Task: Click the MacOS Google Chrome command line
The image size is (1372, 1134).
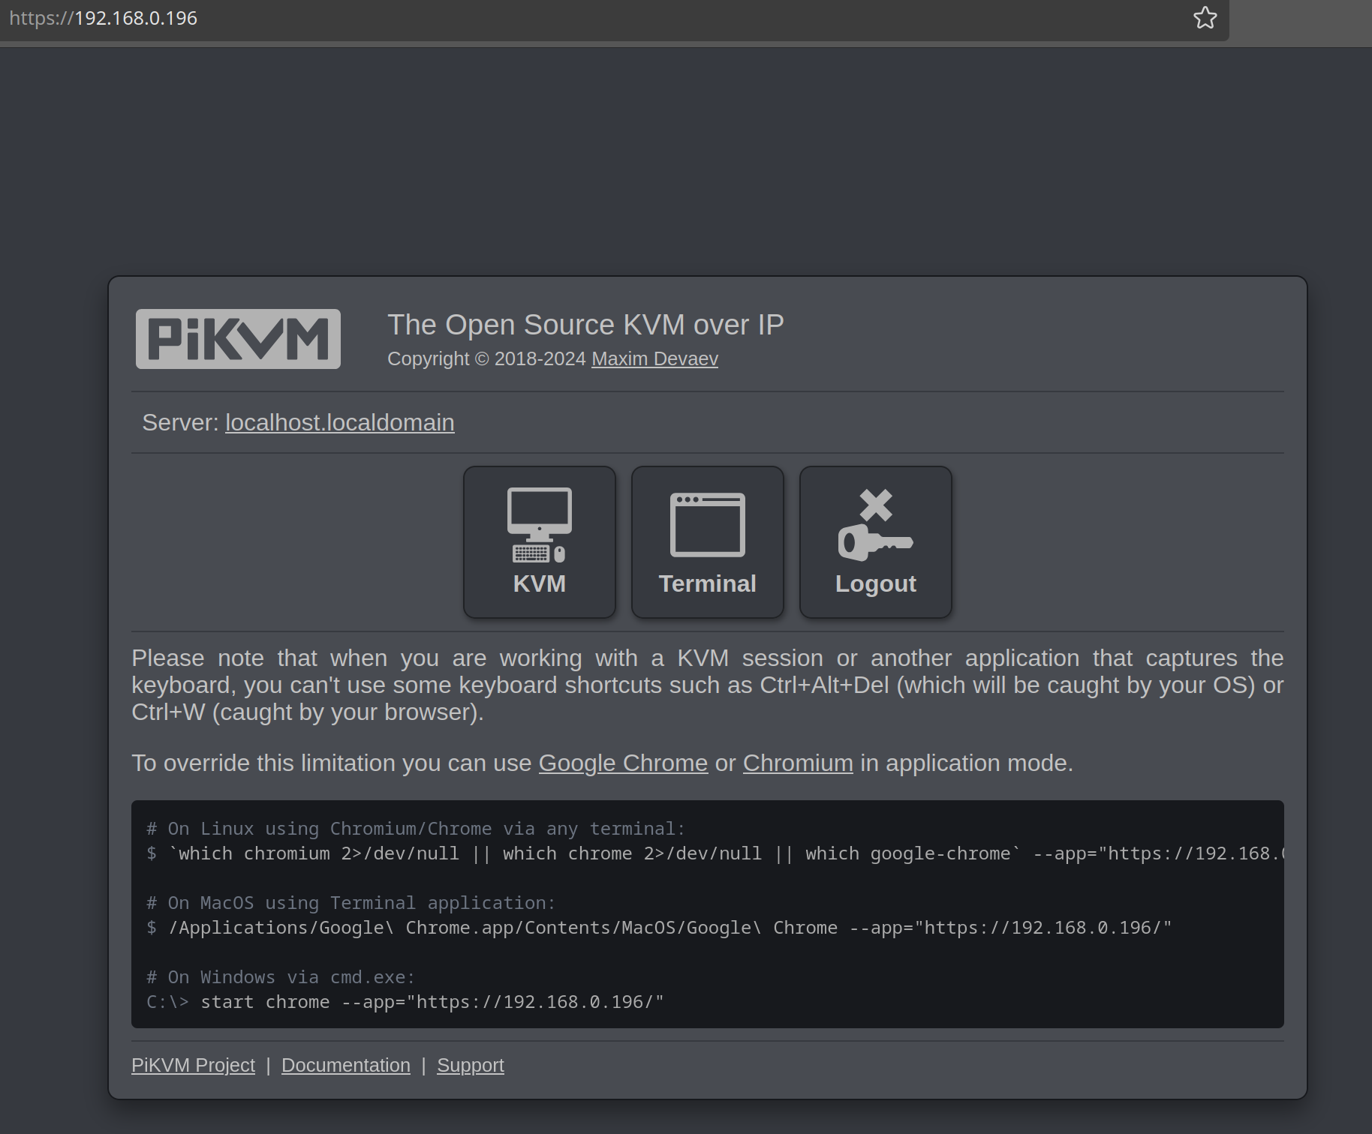Action: coord(659,928)
